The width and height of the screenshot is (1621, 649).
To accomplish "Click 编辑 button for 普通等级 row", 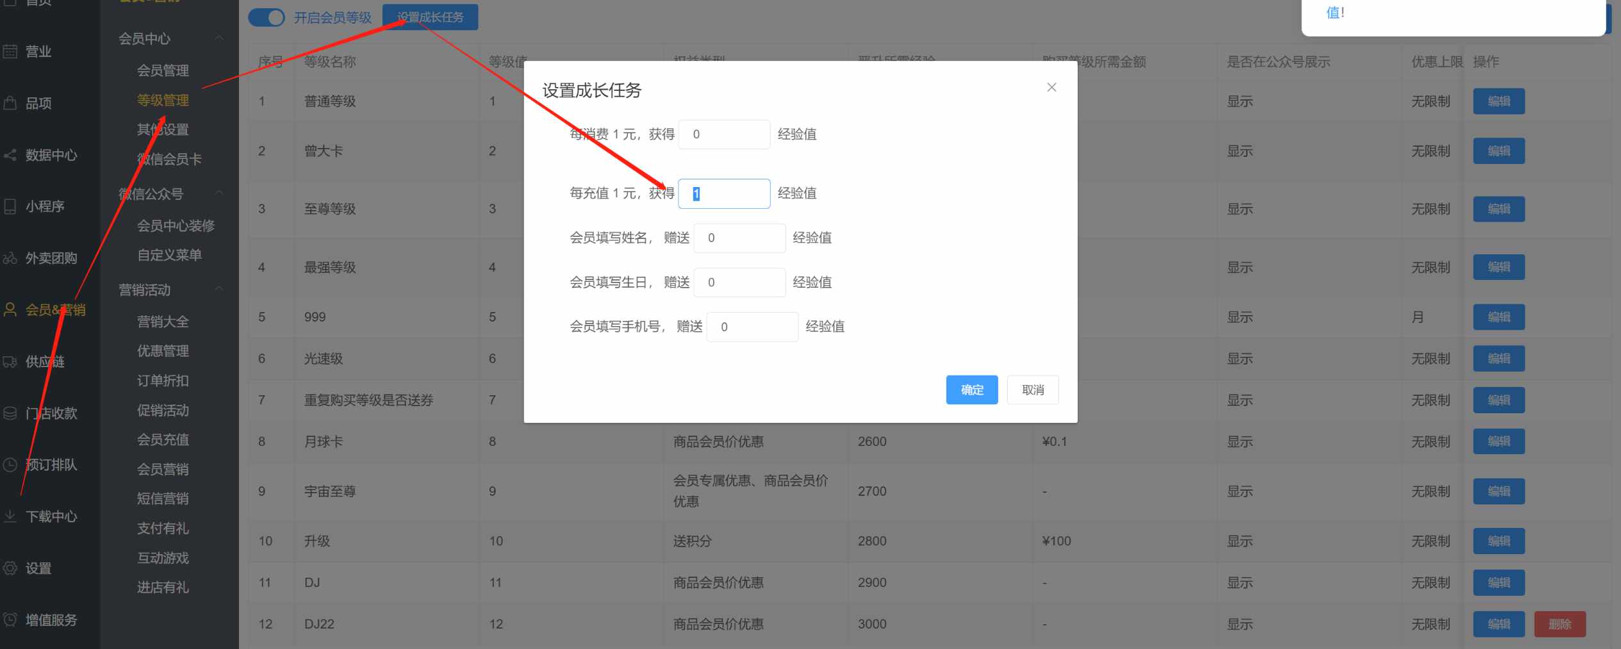I will coord(1499,101).
